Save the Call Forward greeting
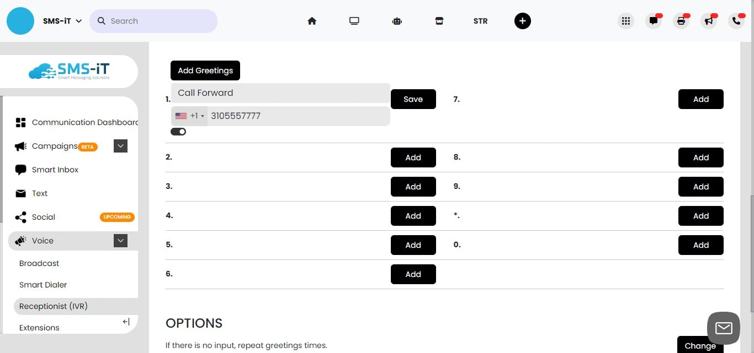Screen dimensions: 754x353 pos(413,99)
